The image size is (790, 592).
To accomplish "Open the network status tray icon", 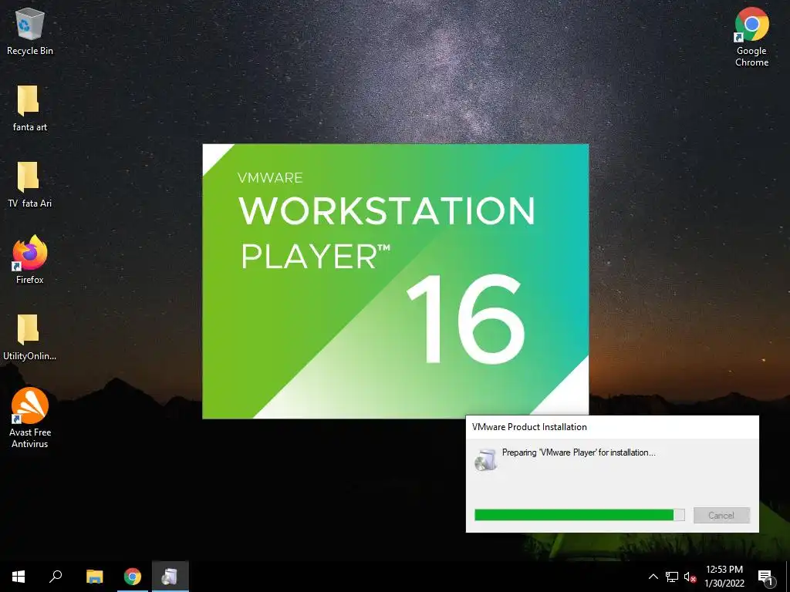I will (x=672, y=577).
